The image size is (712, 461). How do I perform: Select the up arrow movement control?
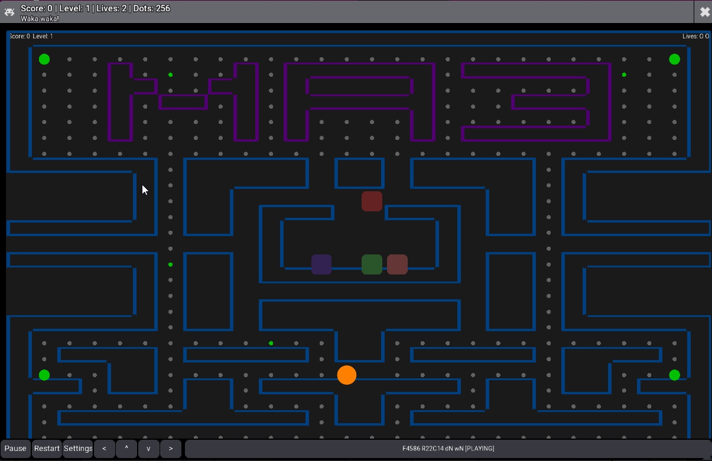126,449
